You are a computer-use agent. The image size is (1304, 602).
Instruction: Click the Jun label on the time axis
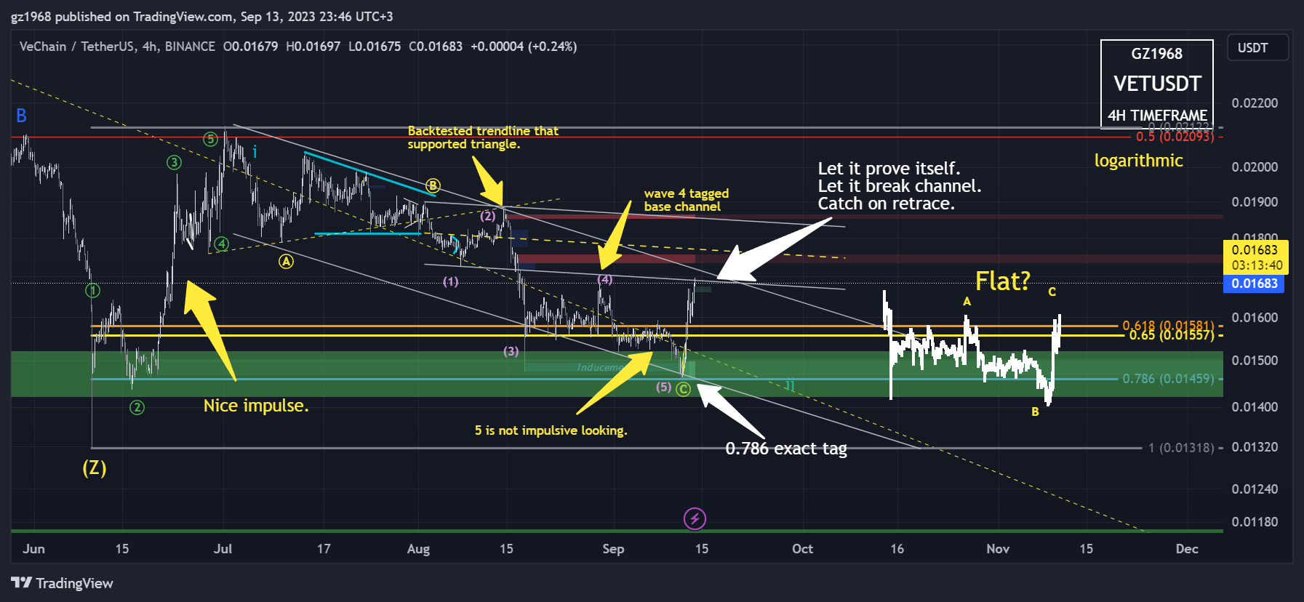[x=33, y=549]
